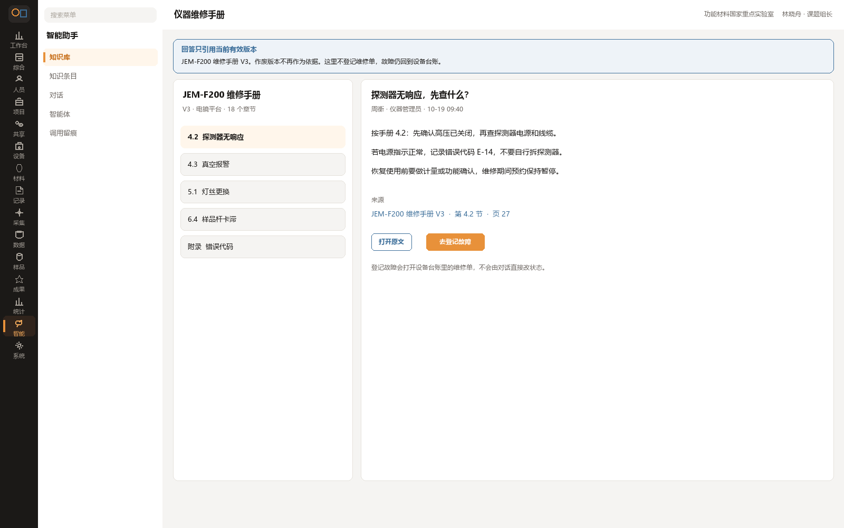Image resolution: width=844 pixels, height=528 pixels.
Task: Click the 去登记故障 button
Action: coord(455,242)
